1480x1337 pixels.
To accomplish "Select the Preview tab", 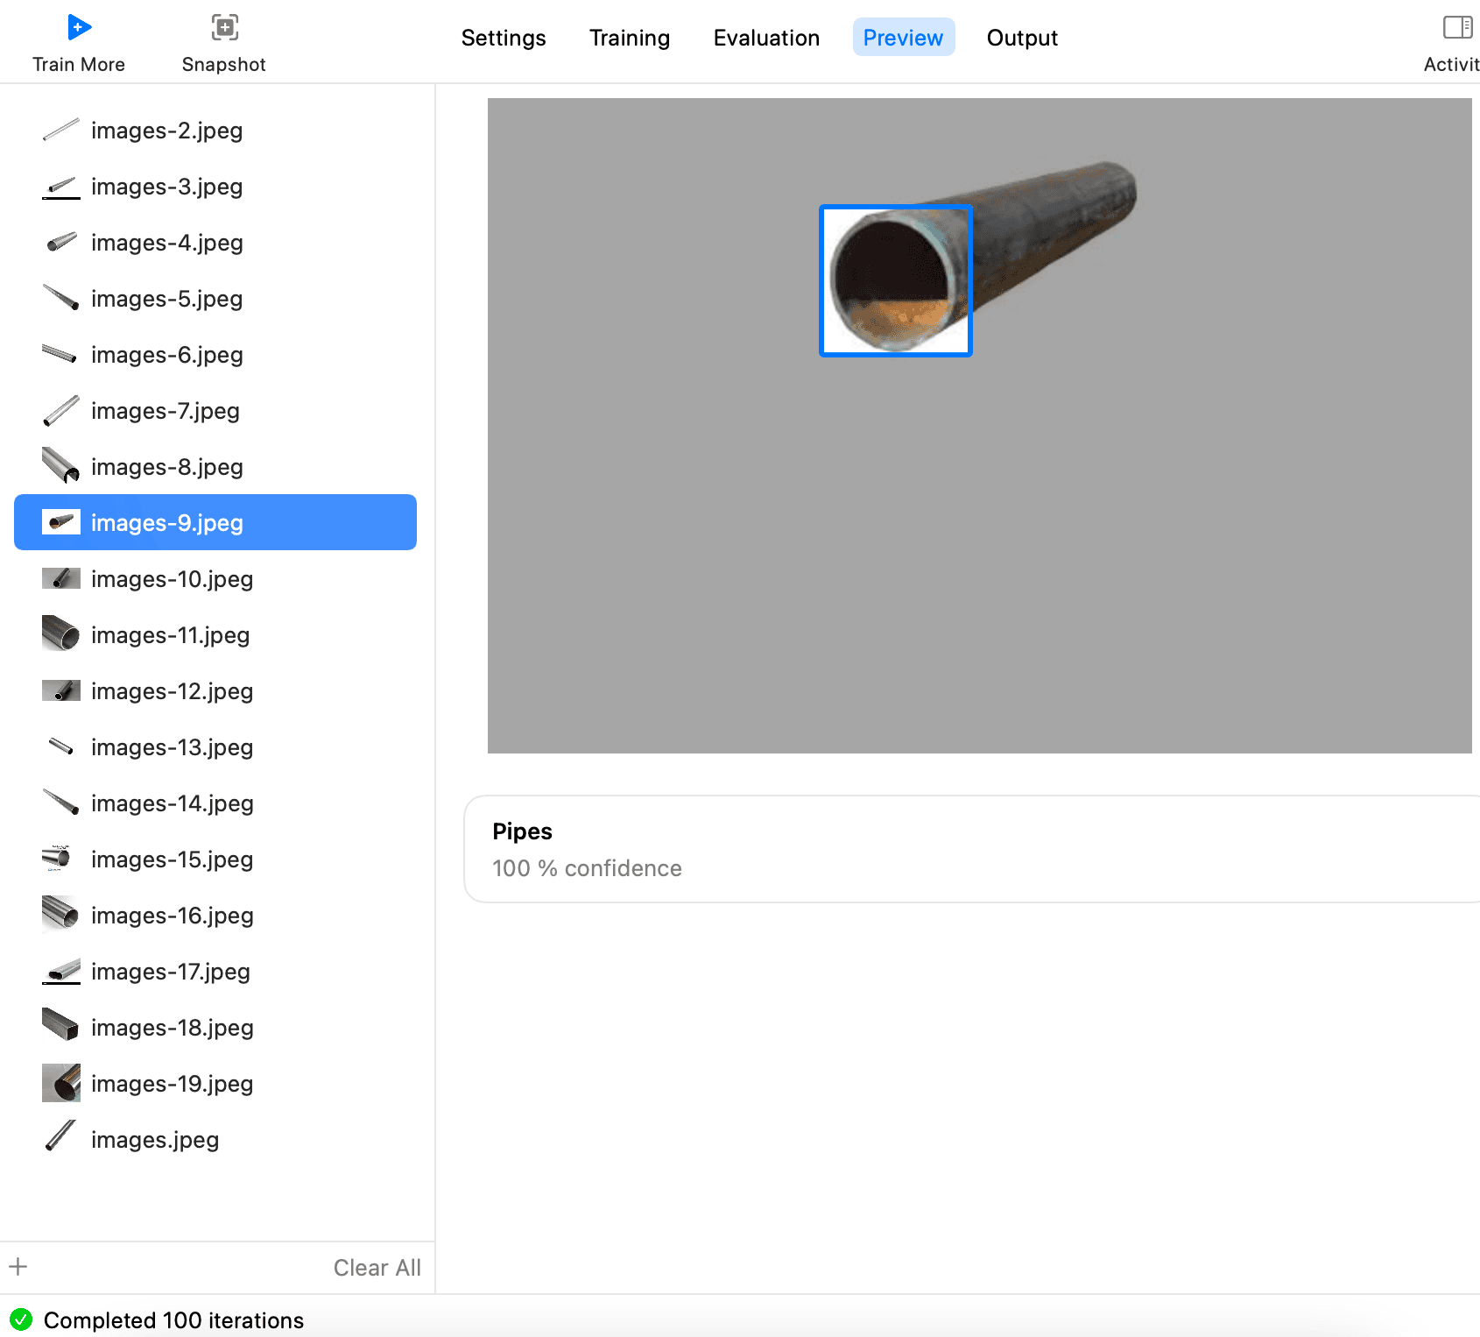I will (903, 38).
